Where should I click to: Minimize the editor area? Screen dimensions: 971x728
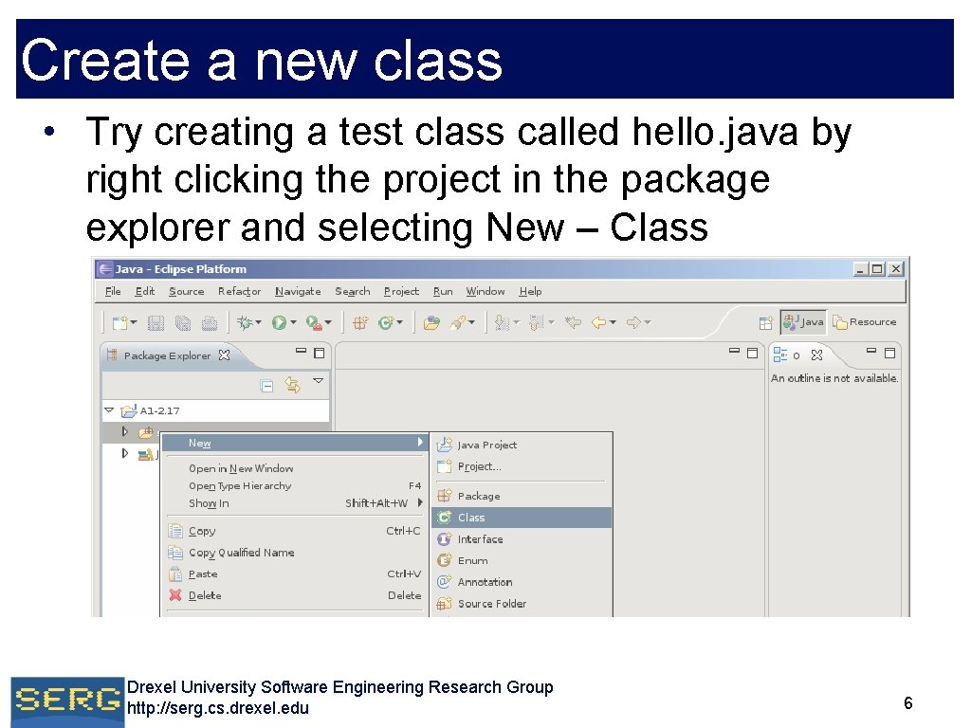(x=735, y=351)
